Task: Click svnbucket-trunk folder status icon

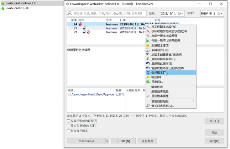Action: point(3,9)
